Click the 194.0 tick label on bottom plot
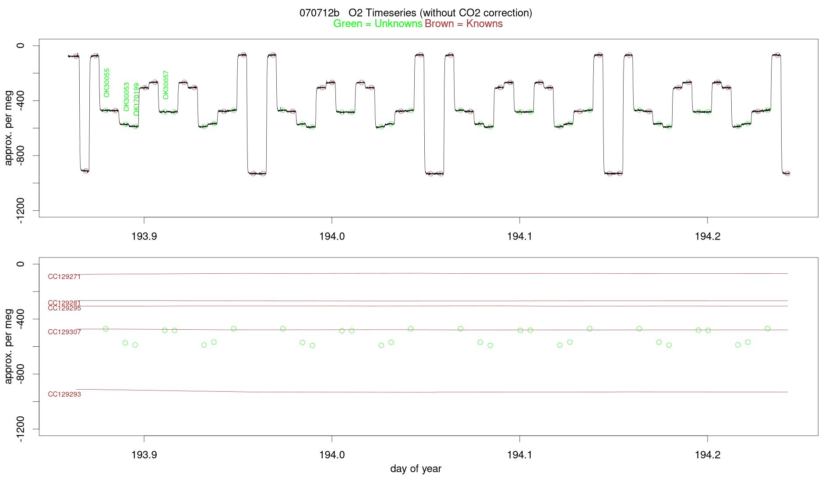832x481 pixels. pyautogui.click(x=332, y=455)
